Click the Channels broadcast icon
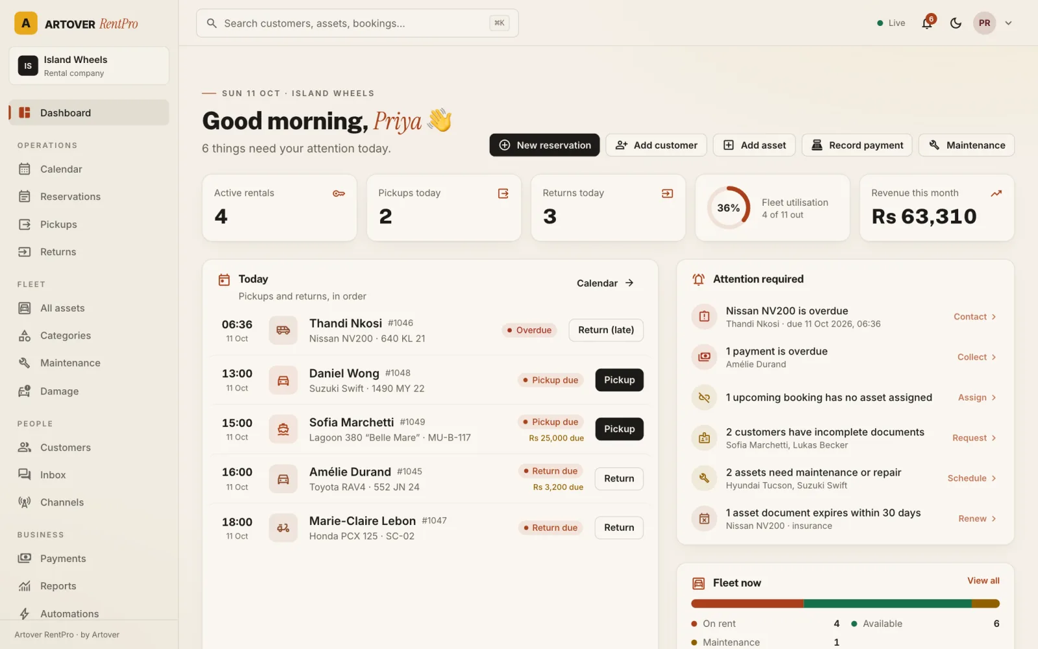The image size is (1038, 649). (25, 502)
